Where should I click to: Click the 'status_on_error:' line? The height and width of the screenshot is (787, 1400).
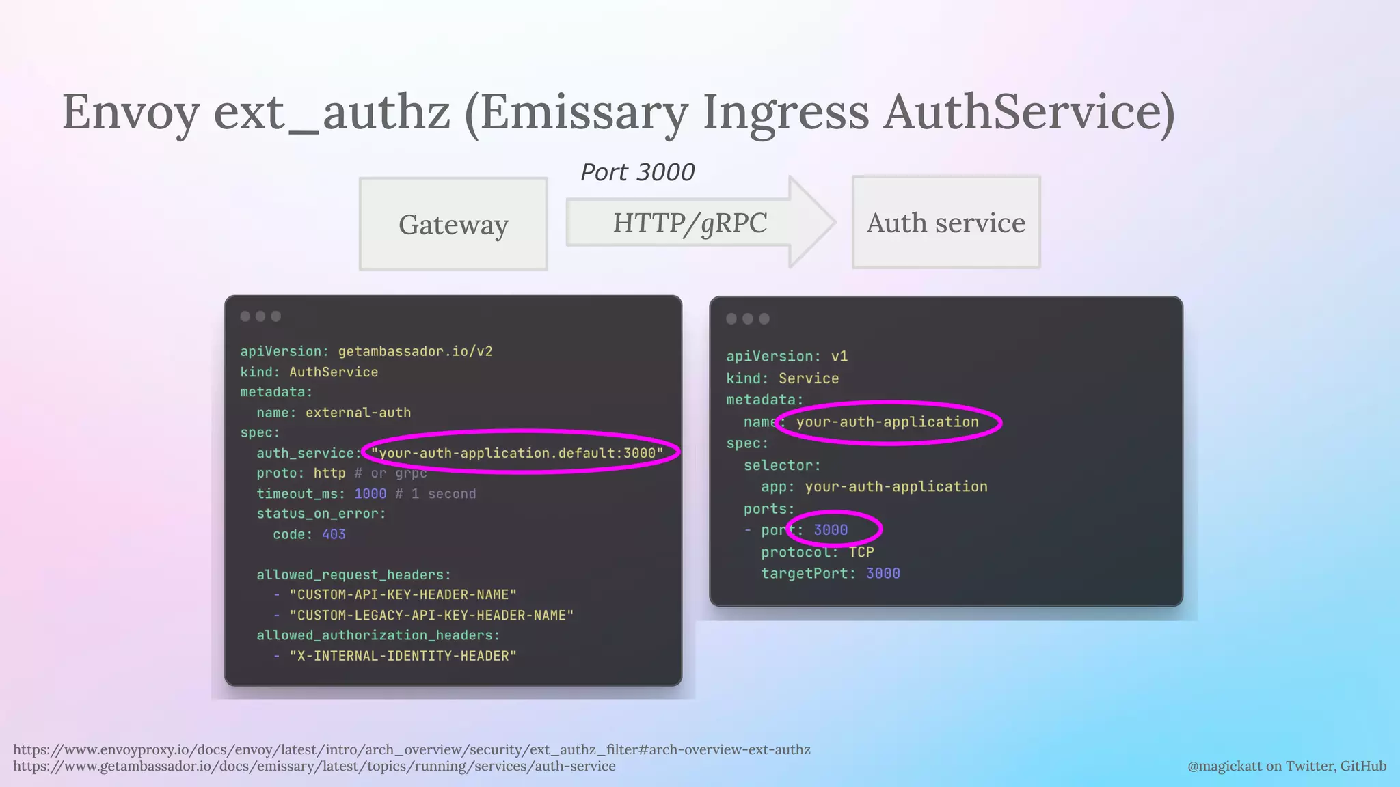pyautogui.click(x=321, y=514)
